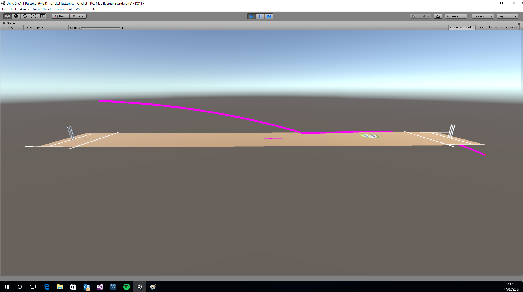Expand the Gizmos dropdown arrow

click(x=518, y=28)
